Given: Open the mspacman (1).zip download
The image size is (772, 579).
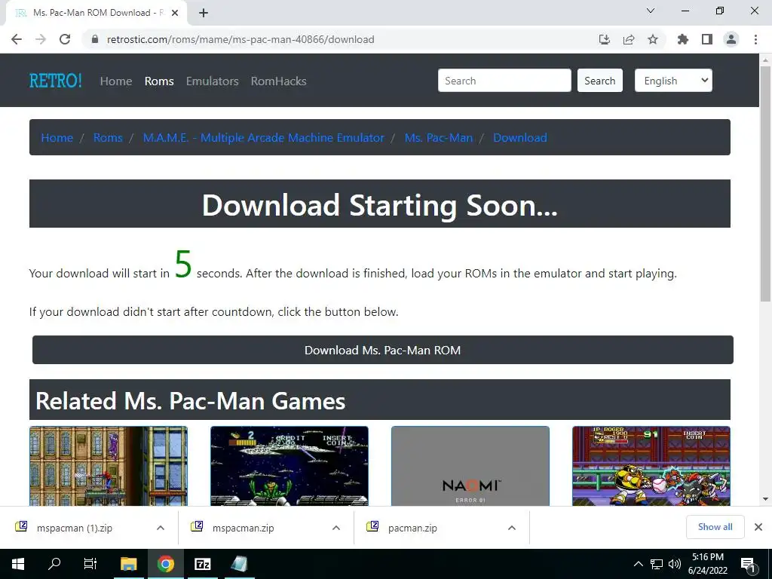Looking at the screenshot, I should (x=75, y=528).
